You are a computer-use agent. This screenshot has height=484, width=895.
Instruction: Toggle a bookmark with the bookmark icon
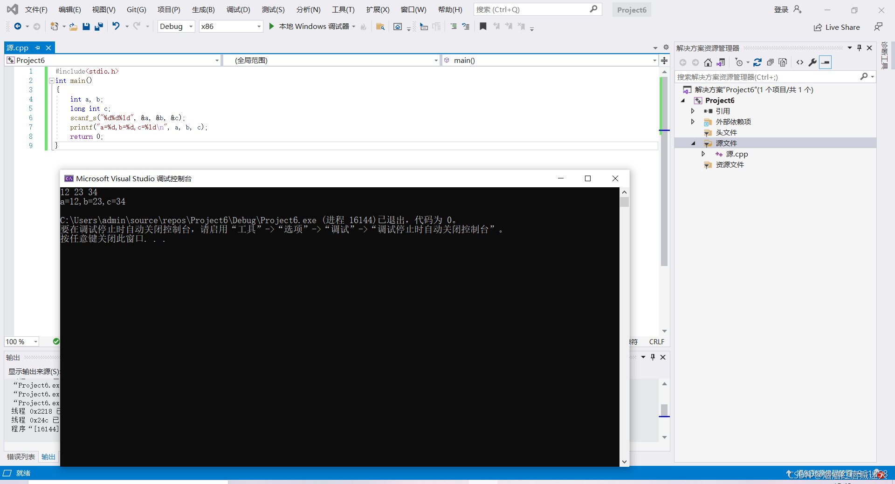pos(483,27)
